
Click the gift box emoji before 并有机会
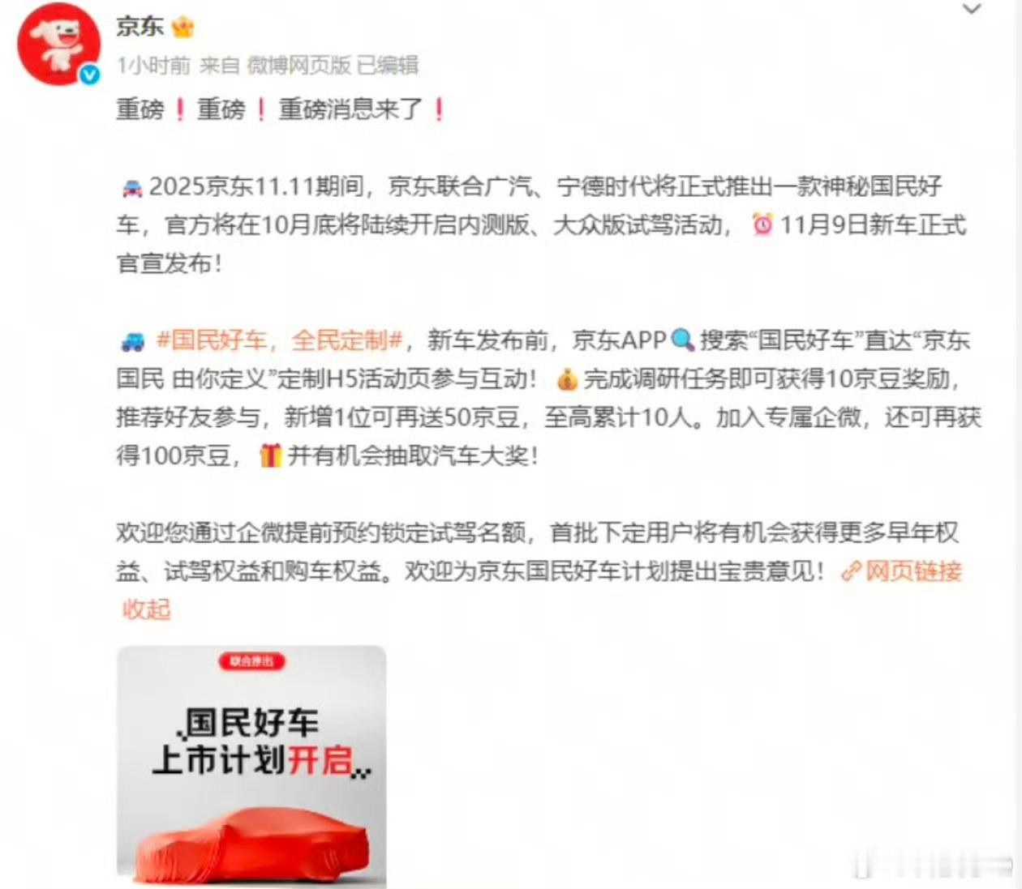pos(270,455)
